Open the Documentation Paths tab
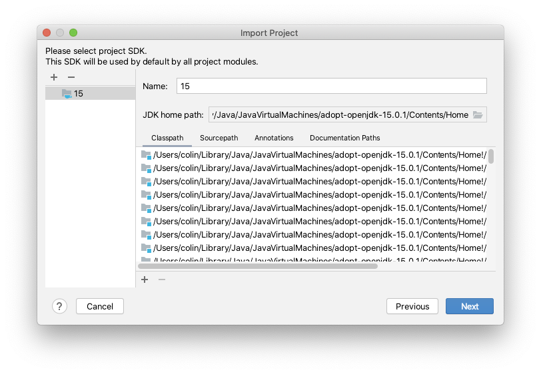Viewport: 541px width, 374px height. [344, 138]
